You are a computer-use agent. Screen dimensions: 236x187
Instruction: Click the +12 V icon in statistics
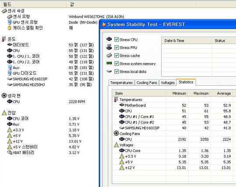tap(121, 167)
